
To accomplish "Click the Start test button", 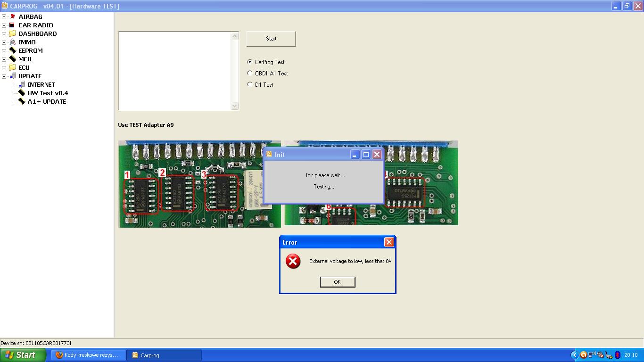I will click(271, 39).
